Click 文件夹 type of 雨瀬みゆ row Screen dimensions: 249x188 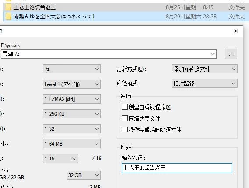[x=237, y=17]
